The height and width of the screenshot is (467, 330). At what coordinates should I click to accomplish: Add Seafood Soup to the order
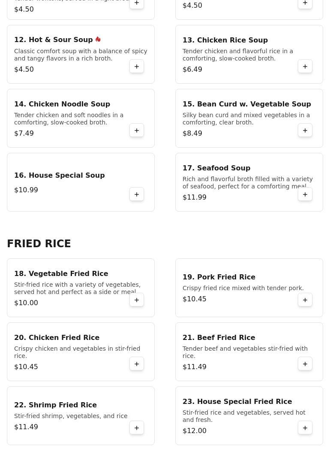point(305,194)
